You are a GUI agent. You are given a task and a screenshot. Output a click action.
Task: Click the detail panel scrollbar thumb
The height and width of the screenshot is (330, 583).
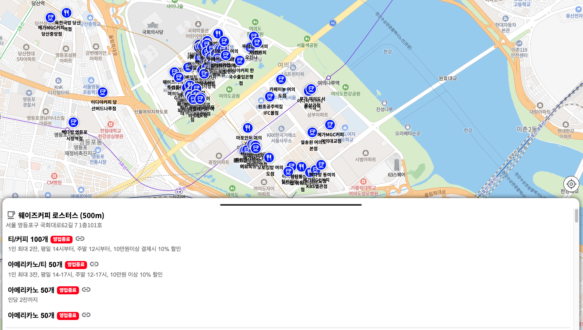coord(577,215)
